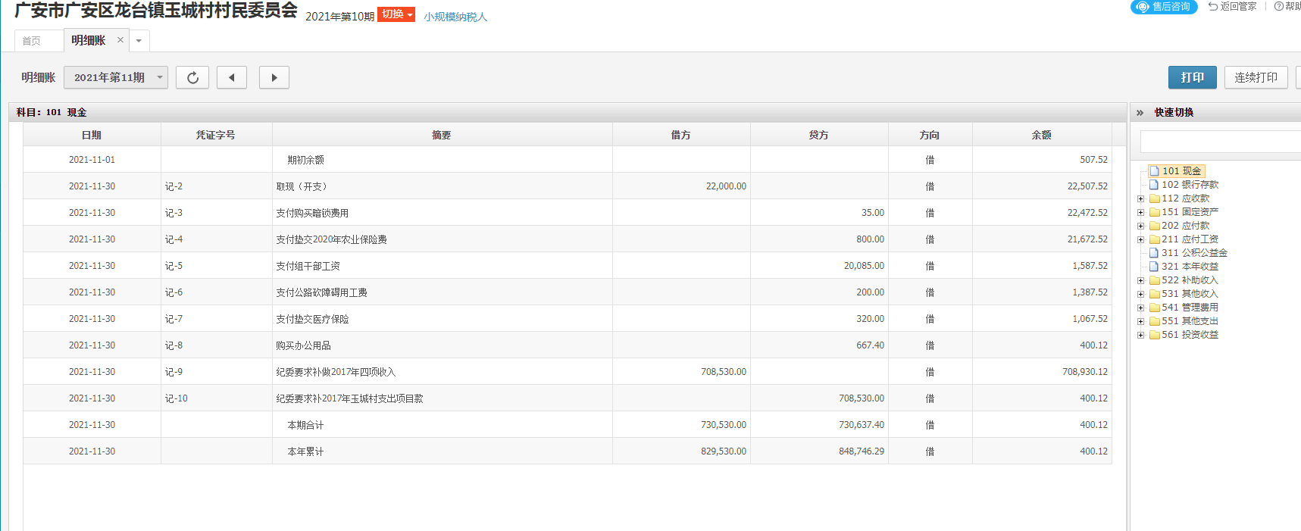Click the 借方 column header

point(681,135)
